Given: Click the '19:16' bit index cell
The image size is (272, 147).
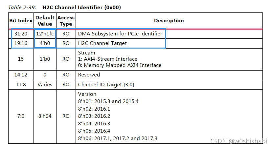Looking at the screenshot, I should point(21,43).
